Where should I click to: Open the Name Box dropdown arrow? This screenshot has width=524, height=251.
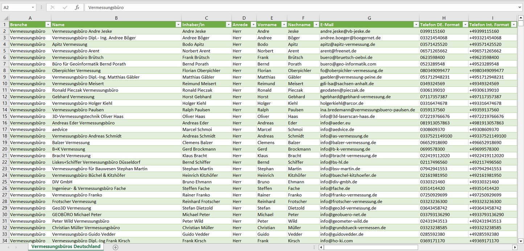point(33,7)
